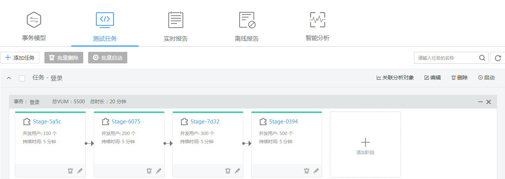Image resolution: width=505 pixels, height=179 pixels.
Task: Edit stage Stage-0394 with pencil icon
Action: click(x=316, y=171)
